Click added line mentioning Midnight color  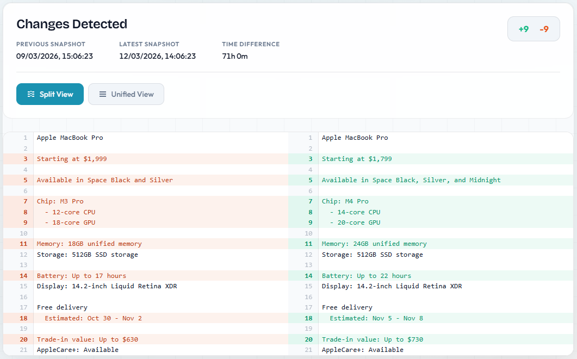pyautogui.click(x=411, y=180)
